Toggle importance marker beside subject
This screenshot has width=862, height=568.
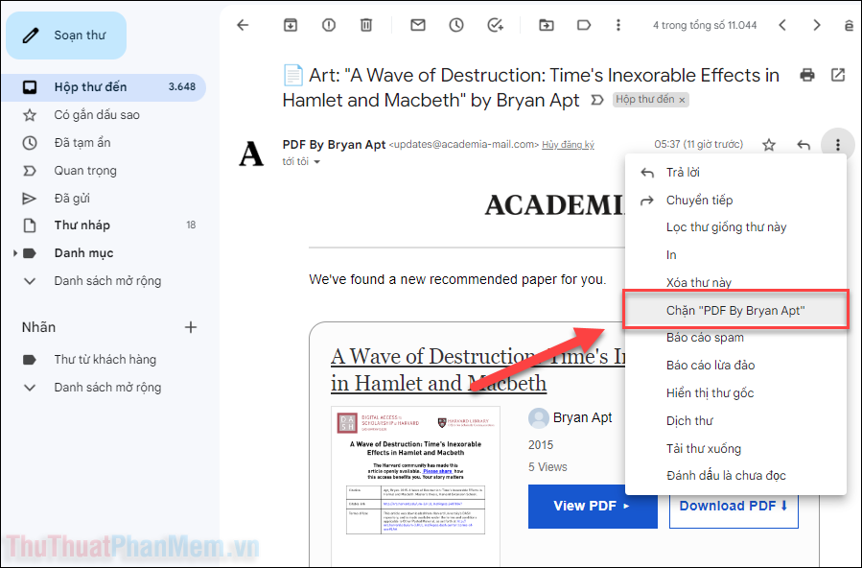pyautogui.click(x=597, y=100)
